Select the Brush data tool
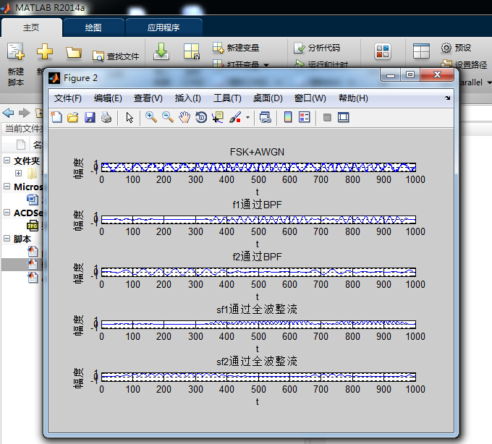This screenshot has height=444, width=492. 235,117
